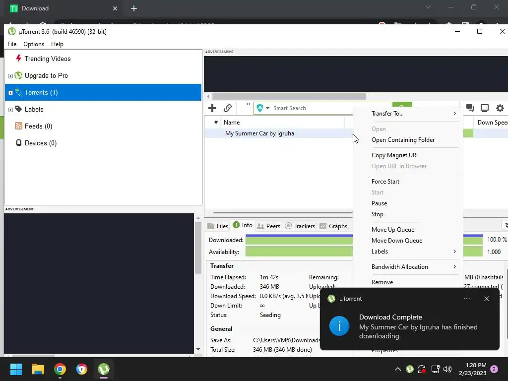Switch to the Peers tab
The image size is (508, 381).
(268, 226)
